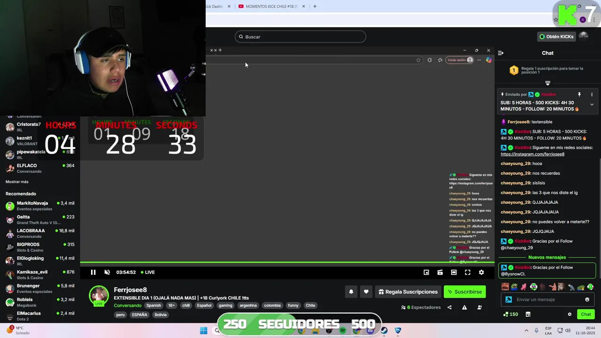The image size is (601, 338).
Task: Open MarkitoNavaja recommended channel
Action: click(40, 206)
